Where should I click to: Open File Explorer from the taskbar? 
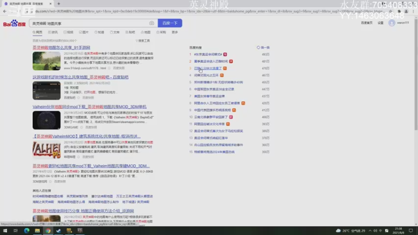click(37, 231)
